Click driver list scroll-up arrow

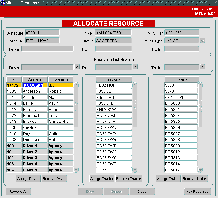tap(76, 85)
